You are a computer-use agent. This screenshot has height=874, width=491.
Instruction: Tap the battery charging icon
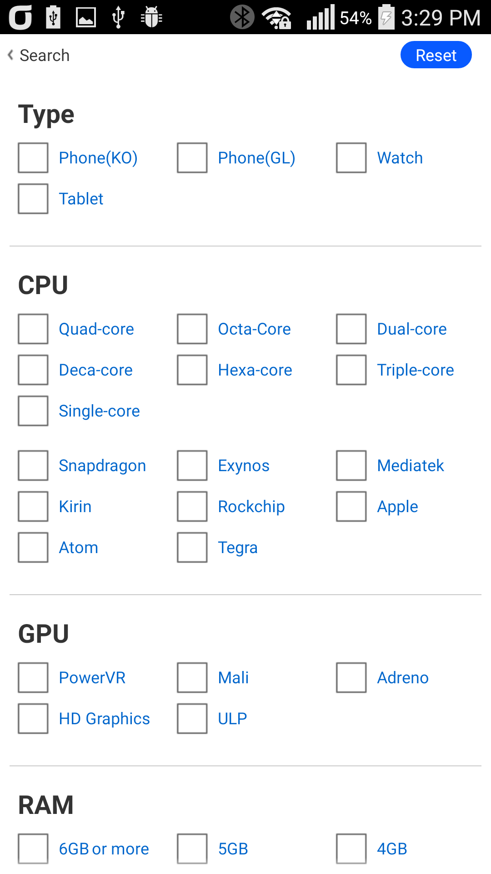coord(386,17)
